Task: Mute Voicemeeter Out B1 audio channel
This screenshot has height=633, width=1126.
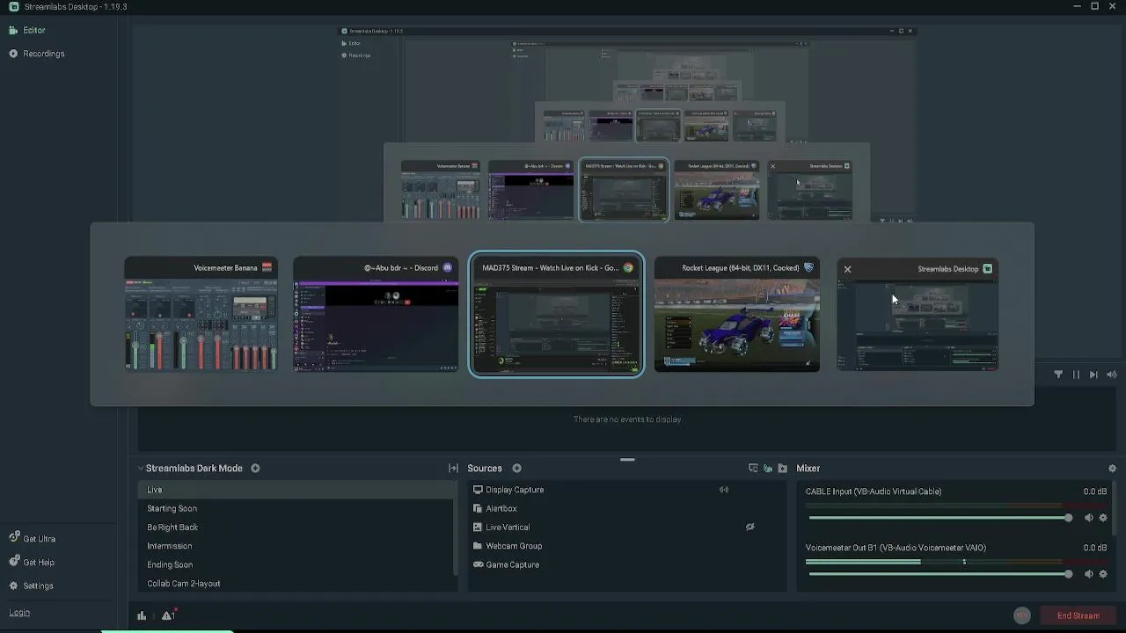Action: click(1088, 574)
